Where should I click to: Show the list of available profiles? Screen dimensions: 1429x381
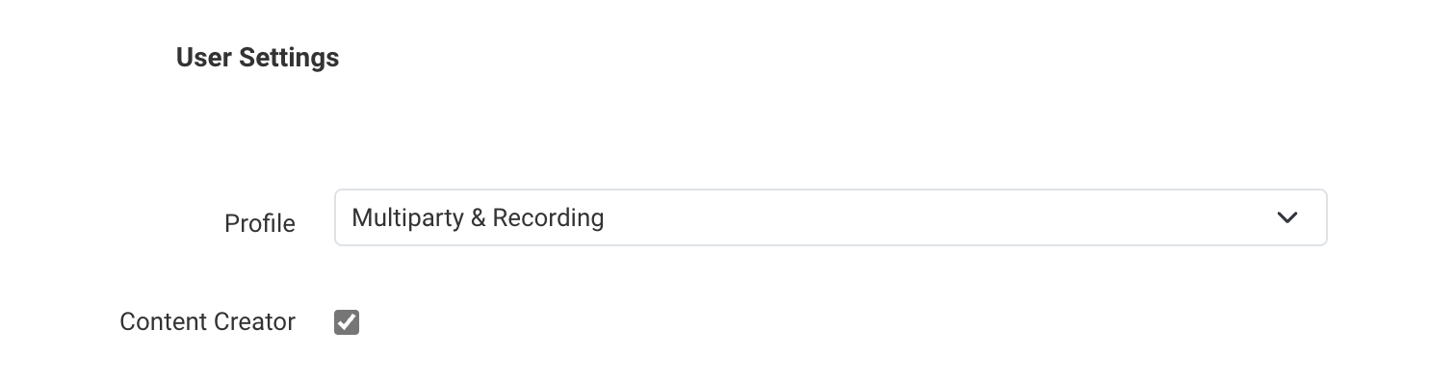(830, 217)
